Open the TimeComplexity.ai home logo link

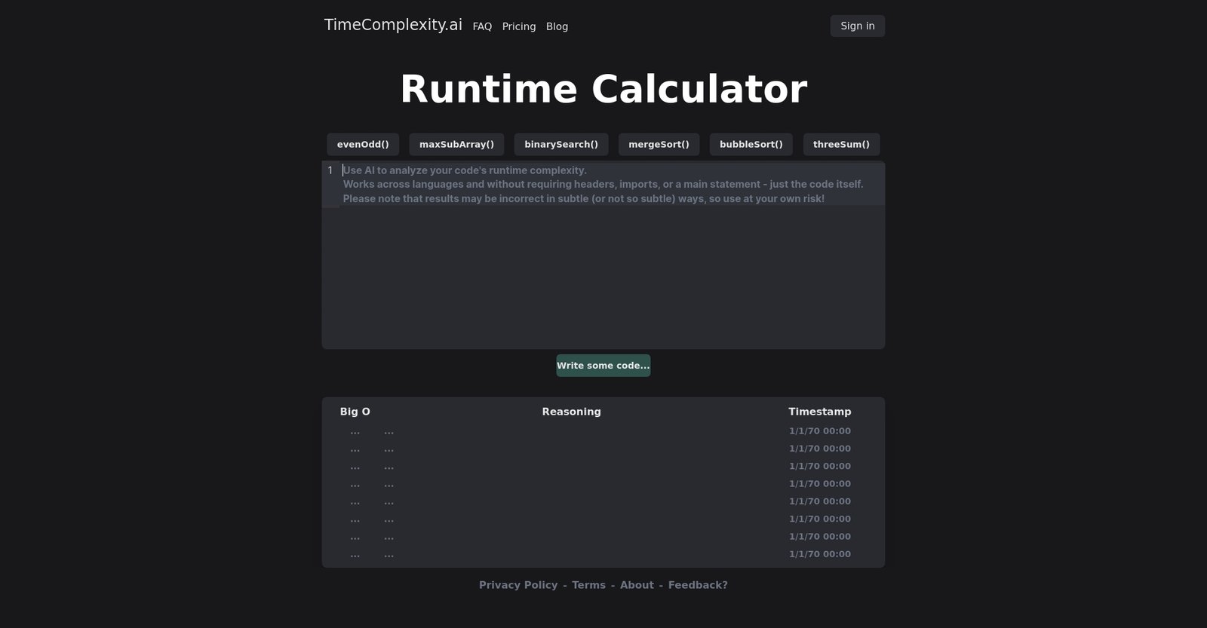click(393, 25)
